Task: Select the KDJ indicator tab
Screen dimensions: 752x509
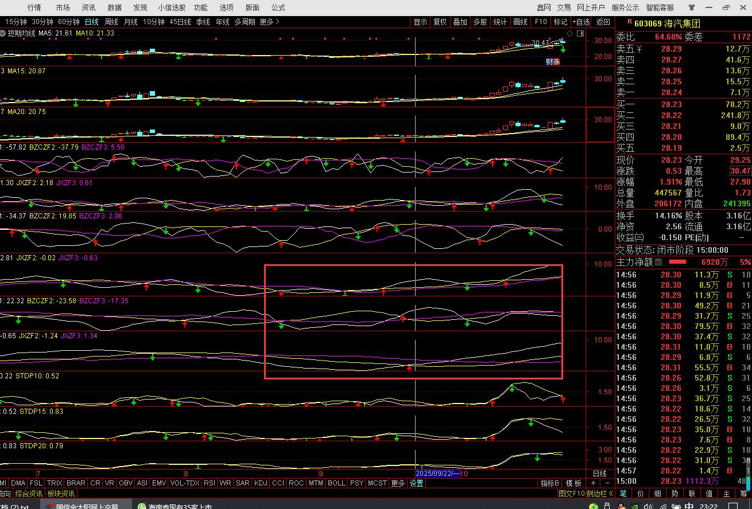Action: (x=261, y=483)
